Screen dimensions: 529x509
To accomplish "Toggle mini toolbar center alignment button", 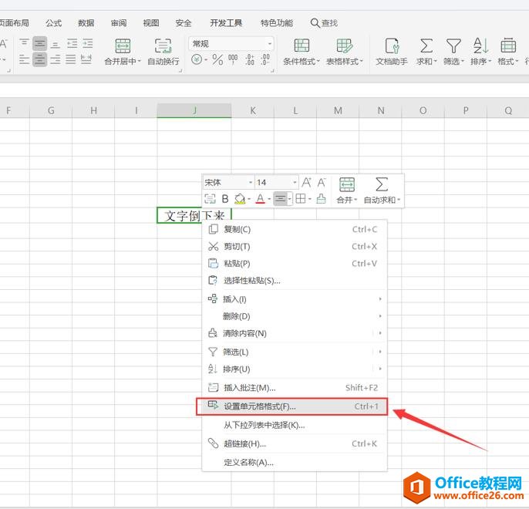I will pos(281,199).
